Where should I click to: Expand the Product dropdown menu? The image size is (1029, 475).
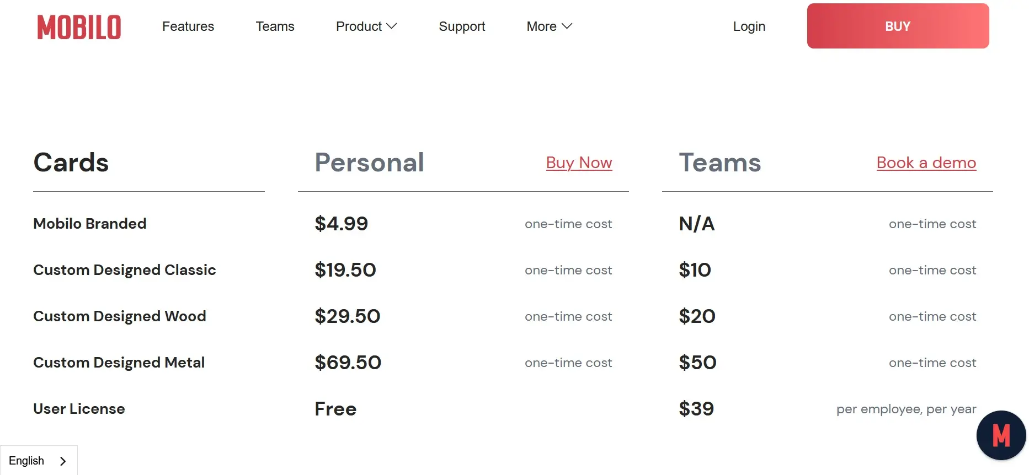coord(366,26)
